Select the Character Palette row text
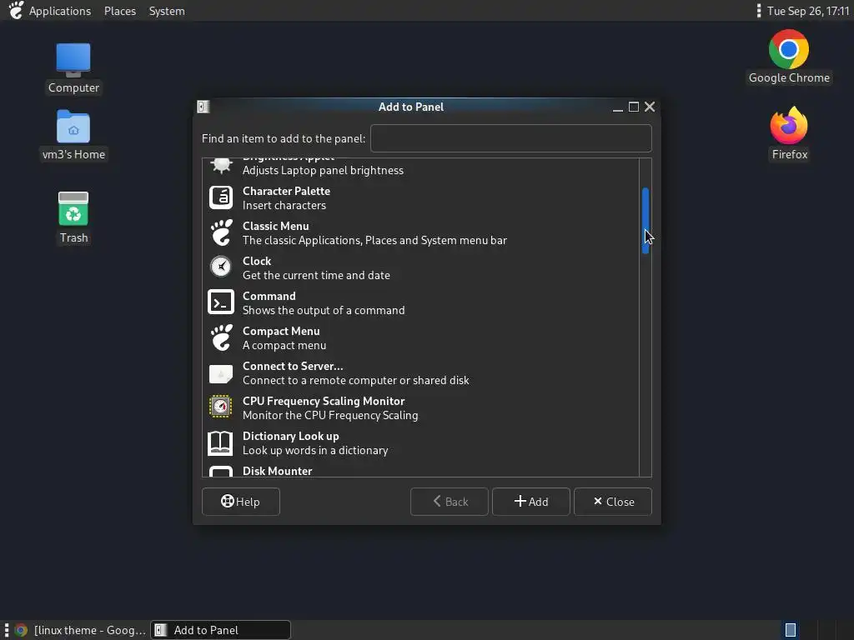The image size is (854, 640). coord(287,191)
